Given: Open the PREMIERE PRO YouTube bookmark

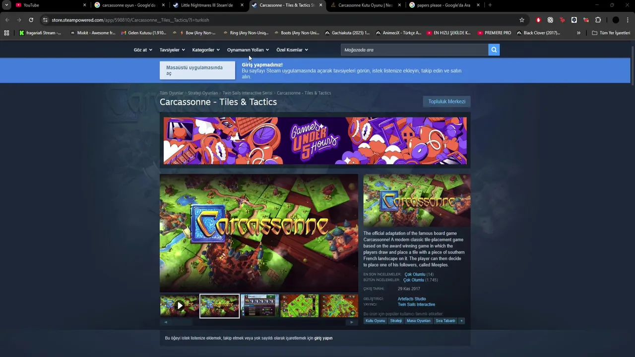Looking at the screenshot, I should tap(494, 33).
